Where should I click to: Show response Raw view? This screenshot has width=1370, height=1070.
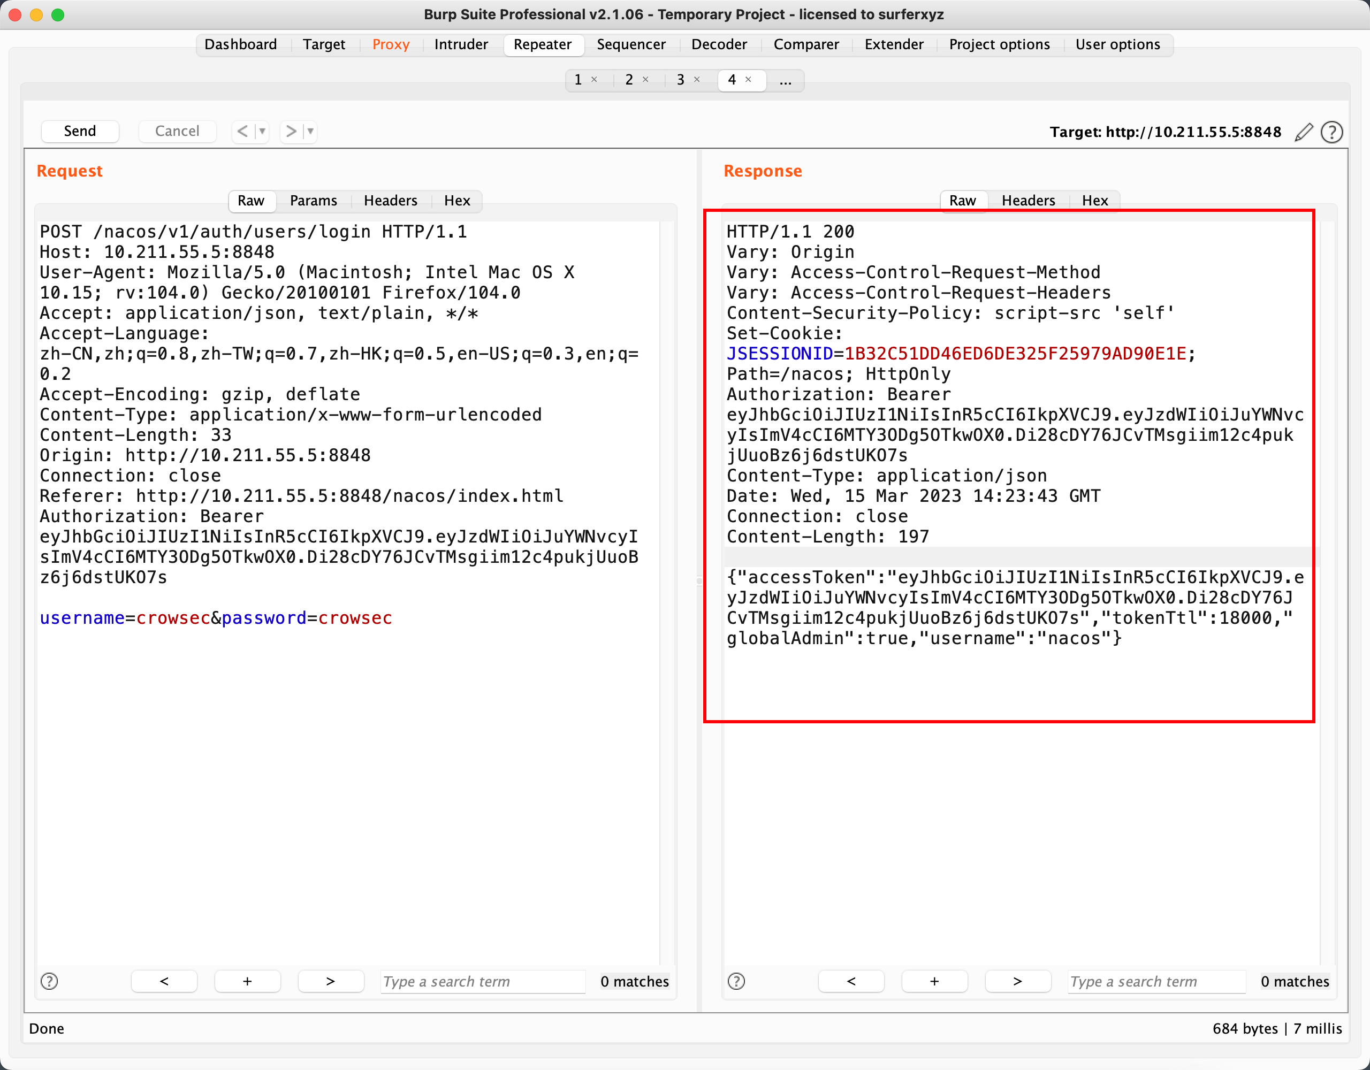coord(962,201)
